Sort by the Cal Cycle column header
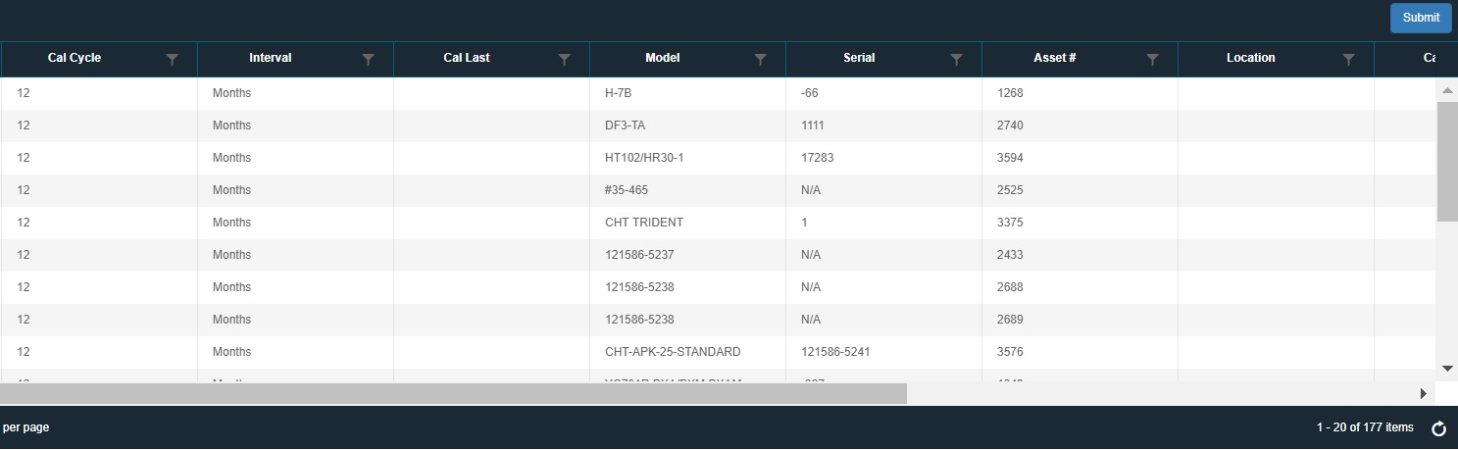Viewport: 1458px width, 450px height. (x=75, y=58)
